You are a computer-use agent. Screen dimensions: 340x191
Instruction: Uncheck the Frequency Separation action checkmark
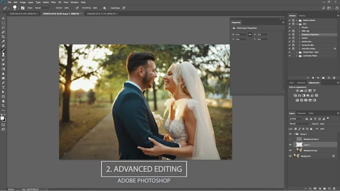click(x=289, y=34)
